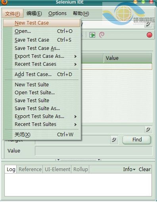
Task: Click the Find button
Action: [x=137, y=140]
